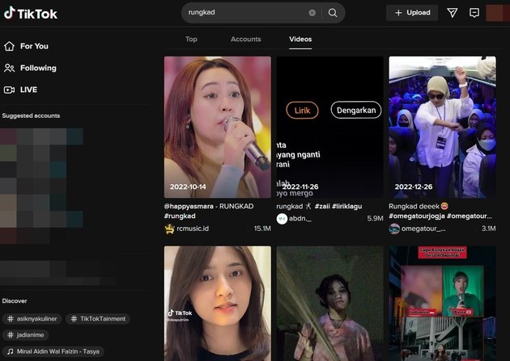
Task: Click #liriklagu hashtag
Action: (347, 206)
